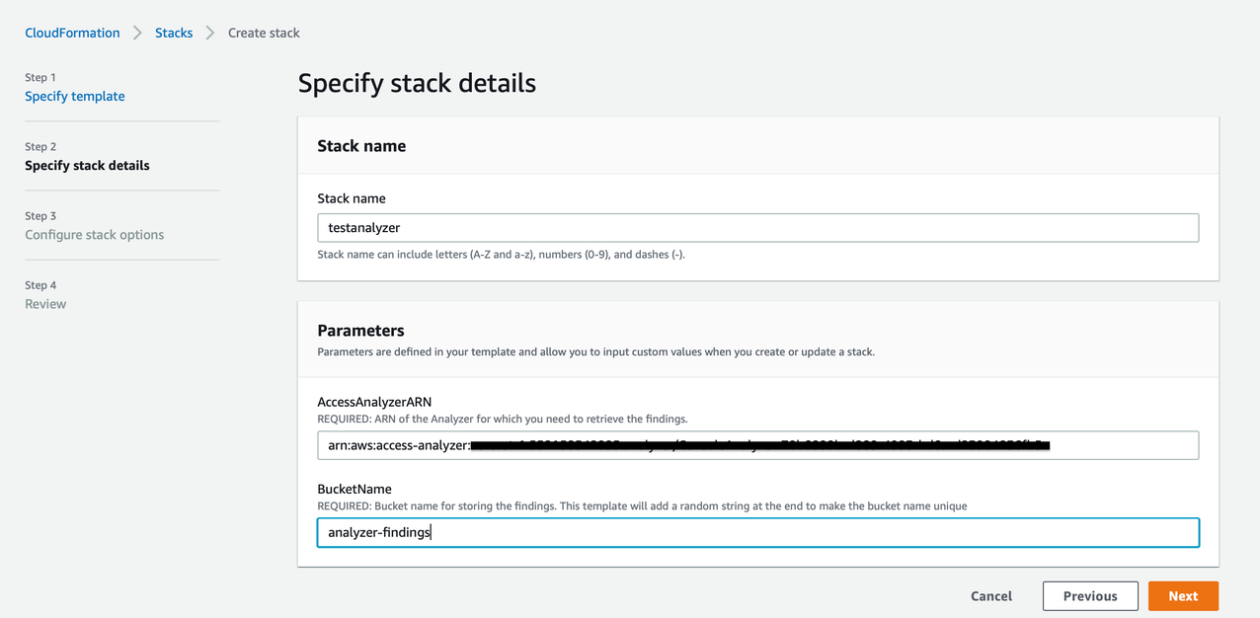Navigate to the Stacks breadcrumb link
This screenshot has height=618, width=1260.
coord(174,33)
